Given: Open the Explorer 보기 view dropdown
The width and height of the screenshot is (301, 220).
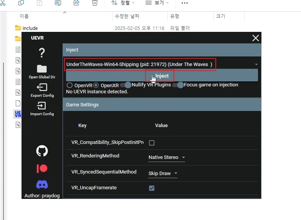Looking at the screenshot, I should [157, 3].
